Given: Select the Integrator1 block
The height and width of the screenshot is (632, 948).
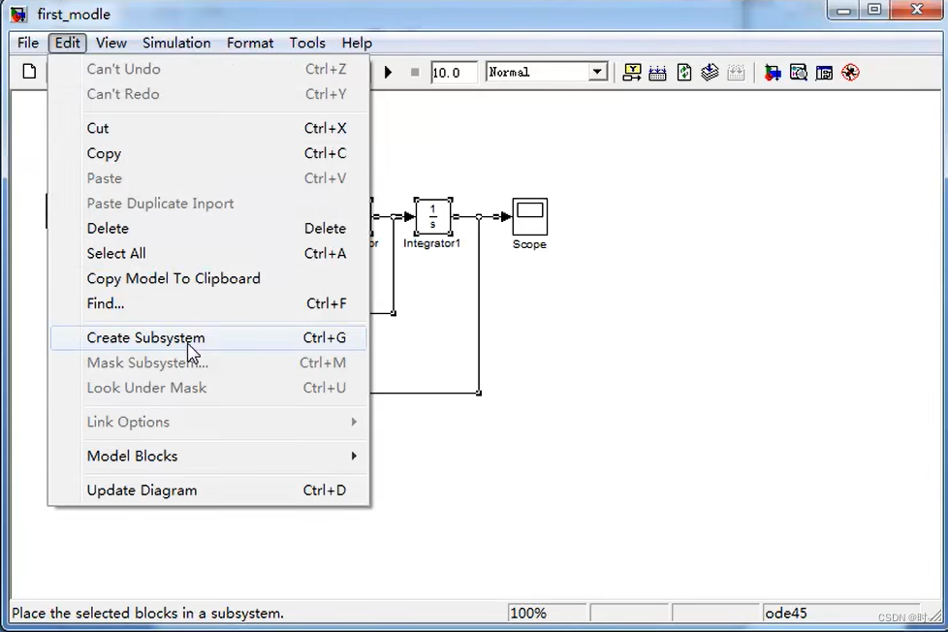Looking at the screenshot, I should [432, 217].
